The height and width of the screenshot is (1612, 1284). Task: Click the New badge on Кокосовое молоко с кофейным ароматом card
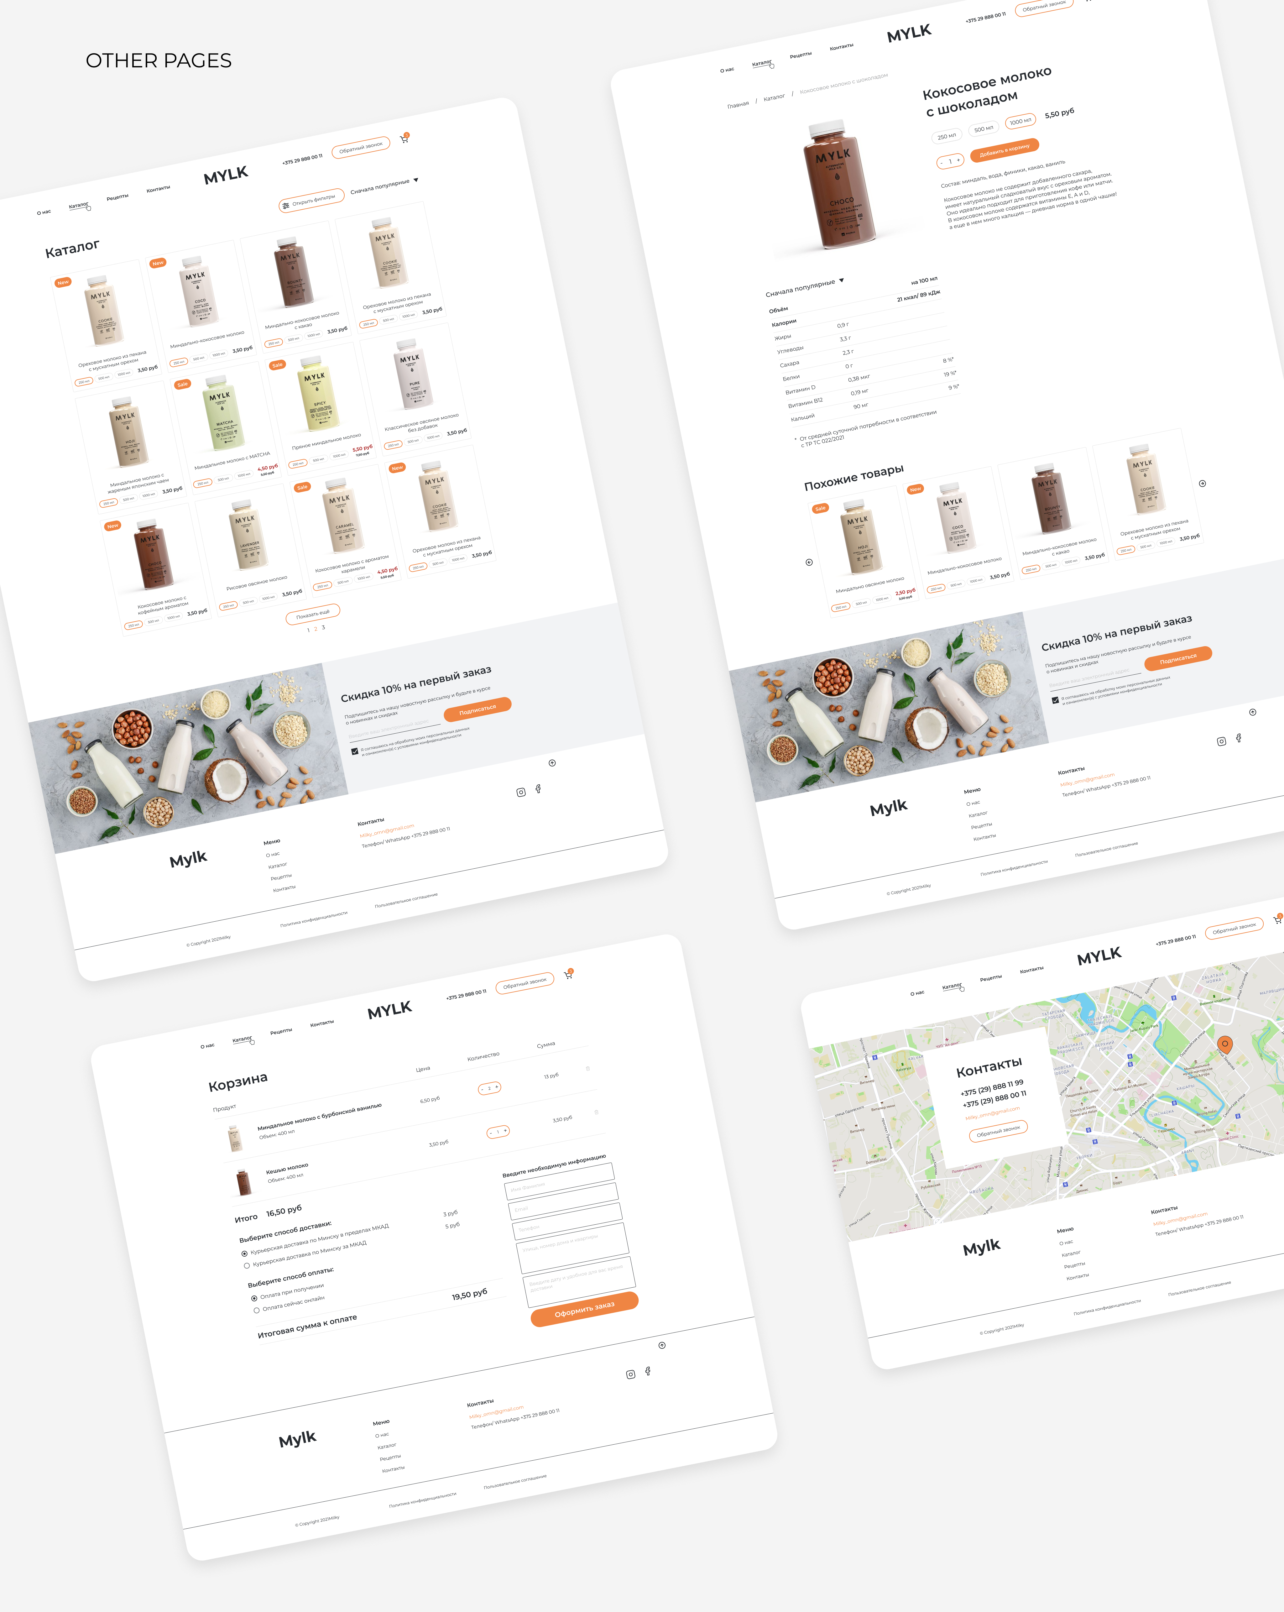pyautogui.click(x=113, y=526)
